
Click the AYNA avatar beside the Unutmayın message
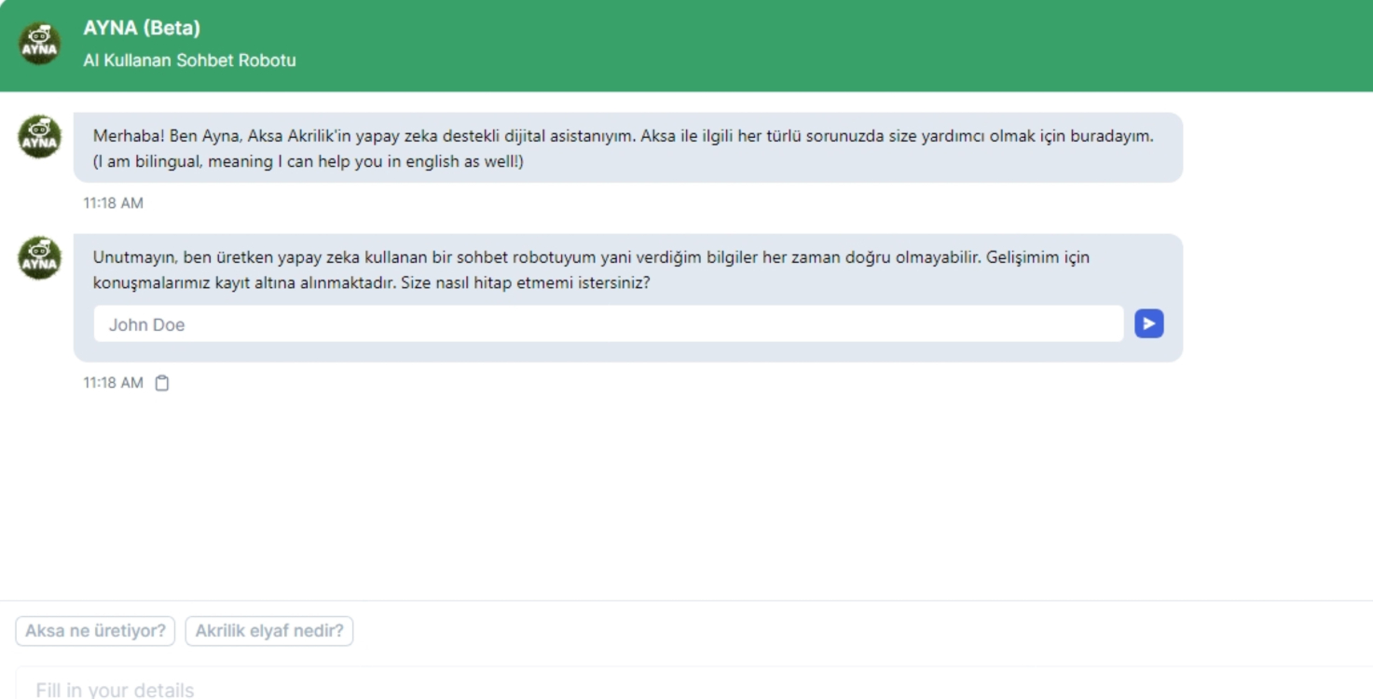pos(40,258)
